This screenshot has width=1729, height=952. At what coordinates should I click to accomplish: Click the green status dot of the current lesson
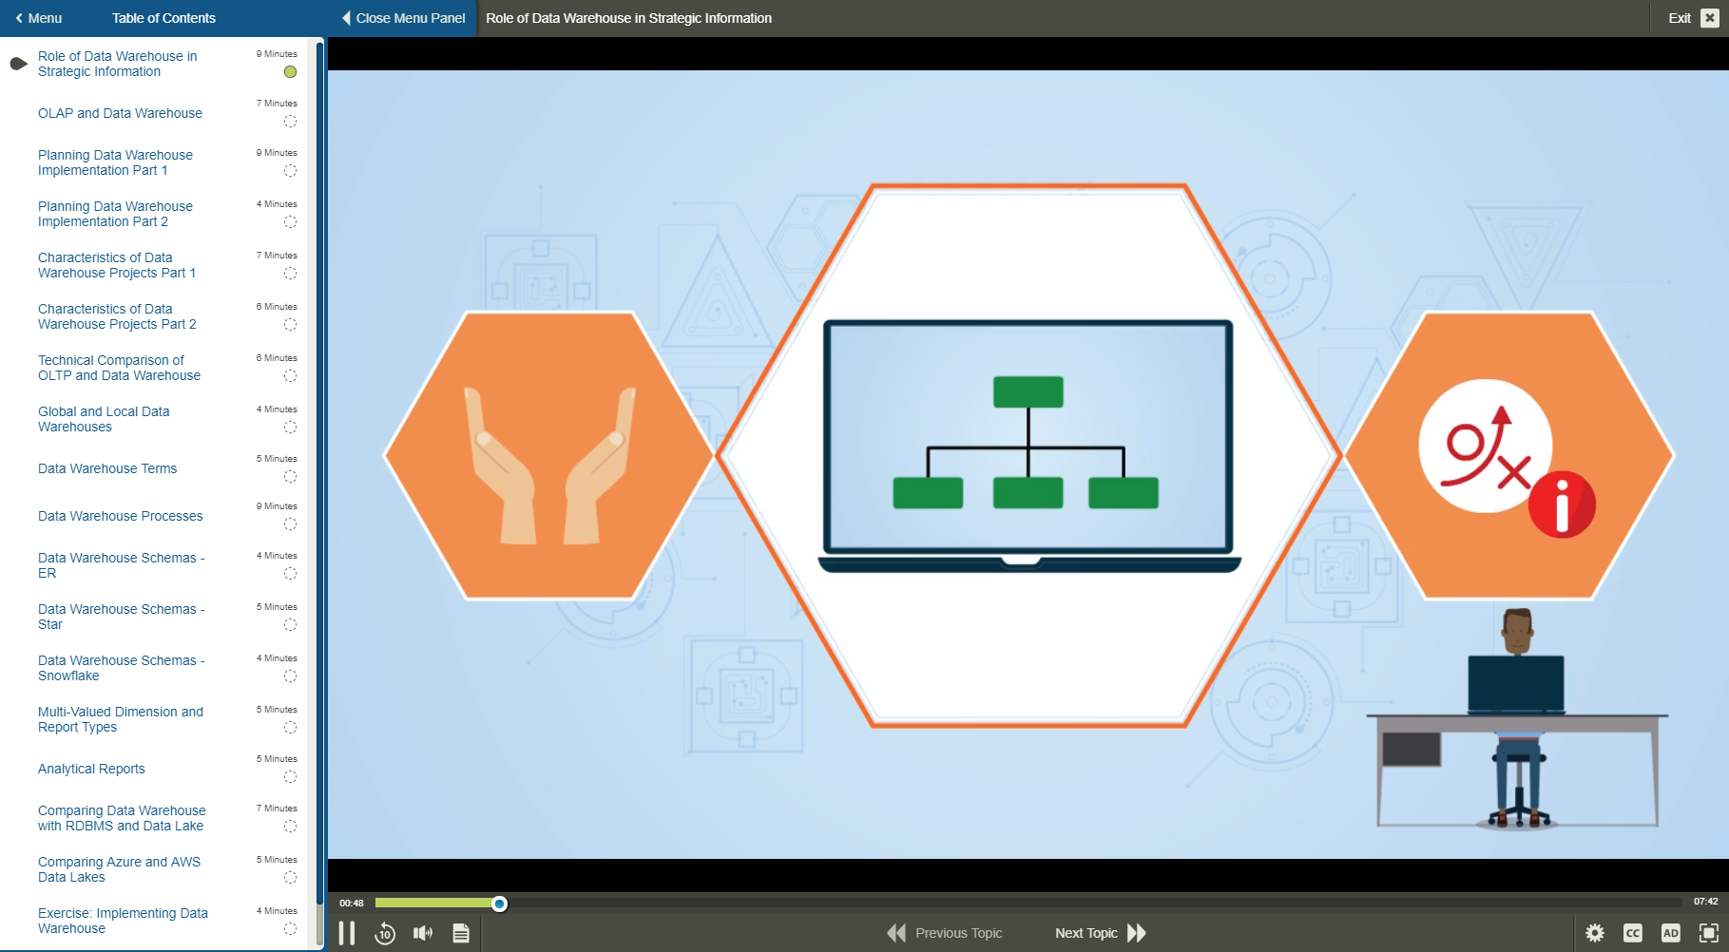coord(290,72)
